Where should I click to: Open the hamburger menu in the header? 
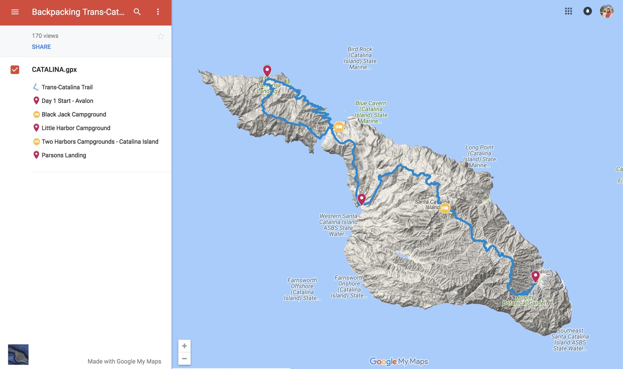click(x=15, y=12)
